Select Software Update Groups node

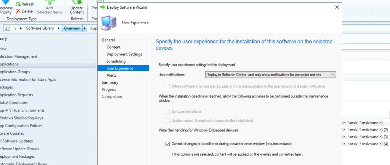click(x=20, y=149)
